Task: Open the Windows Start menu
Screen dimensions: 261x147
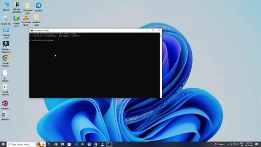Action: coord(3,144)
